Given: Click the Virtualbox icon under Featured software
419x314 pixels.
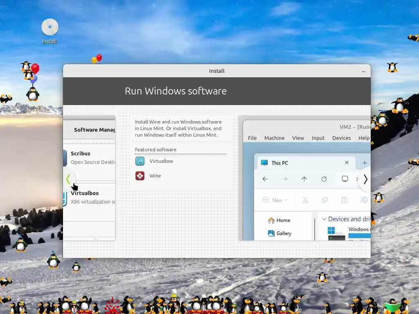Looking at the screenshot, I should click(x=140, y=161).
